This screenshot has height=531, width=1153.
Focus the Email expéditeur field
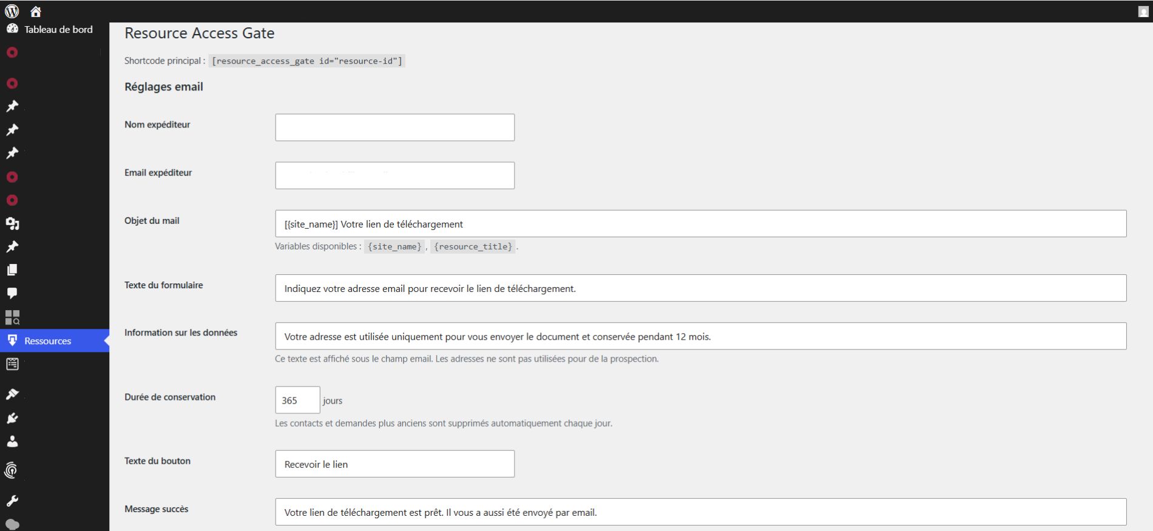click(x=394, y=175)
